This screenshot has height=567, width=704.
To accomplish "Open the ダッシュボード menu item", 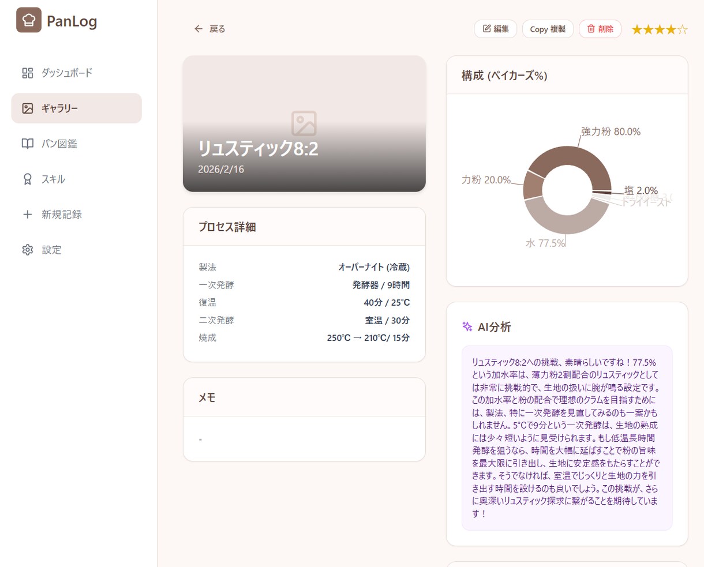I will coord(76,73).
